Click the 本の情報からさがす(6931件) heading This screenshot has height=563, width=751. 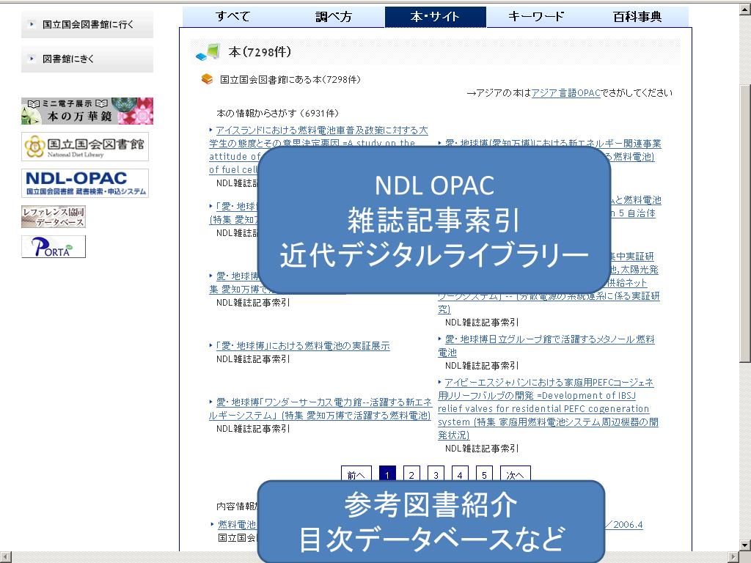click(x=278, y=114)
